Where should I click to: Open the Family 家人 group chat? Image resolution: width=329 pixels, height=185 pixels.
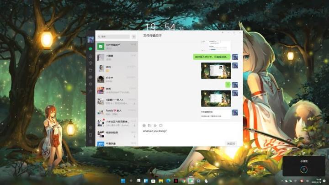(117, 112)
